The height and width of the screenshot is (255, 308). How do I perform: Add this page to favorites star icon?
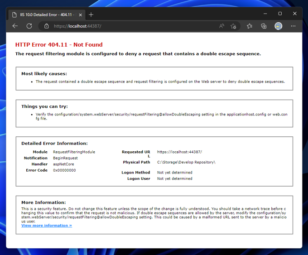[233, 26]
